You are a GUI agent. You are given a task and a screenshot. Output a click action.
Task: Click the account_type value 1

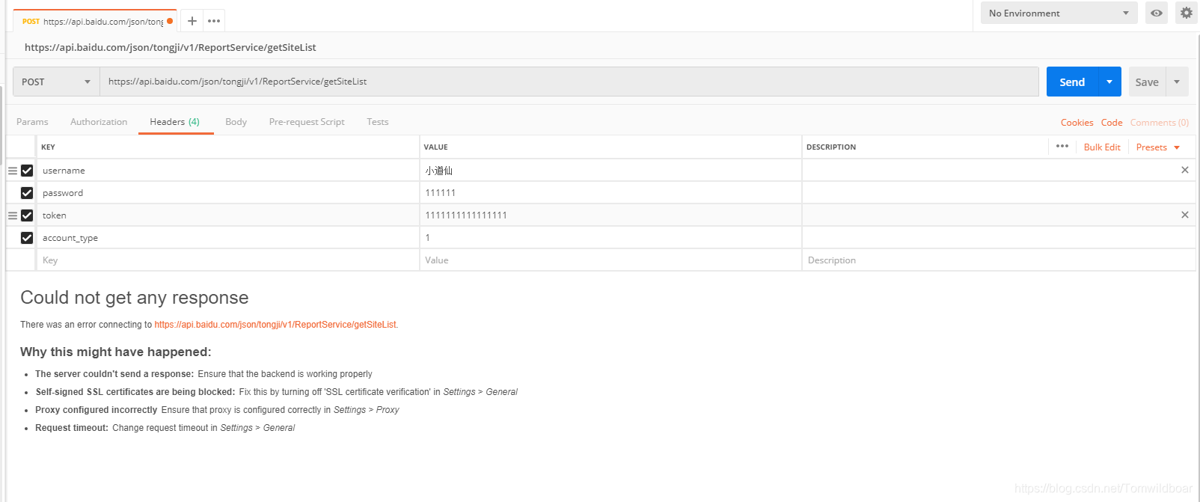[610, 238]
